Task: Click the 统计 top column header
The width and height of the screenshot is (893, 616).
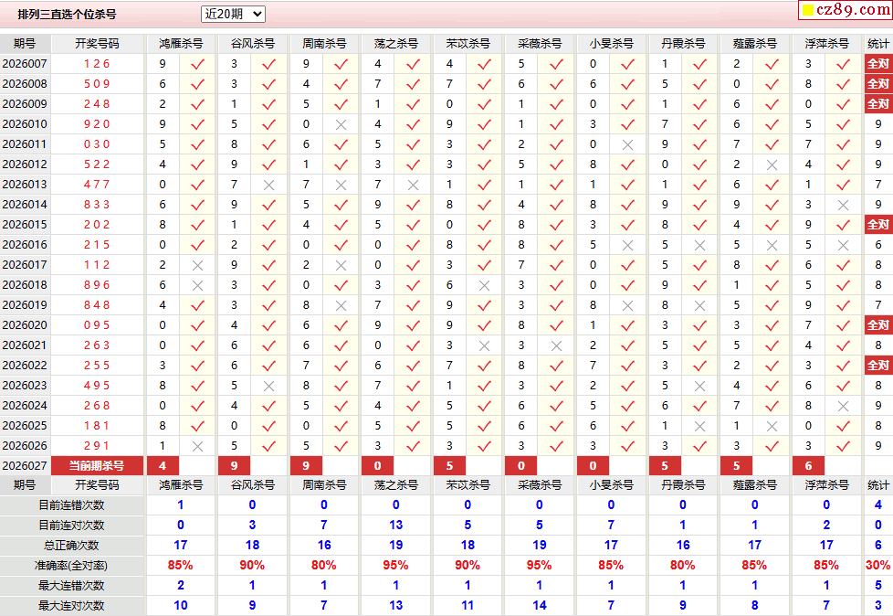Action: tap(877, 44)
